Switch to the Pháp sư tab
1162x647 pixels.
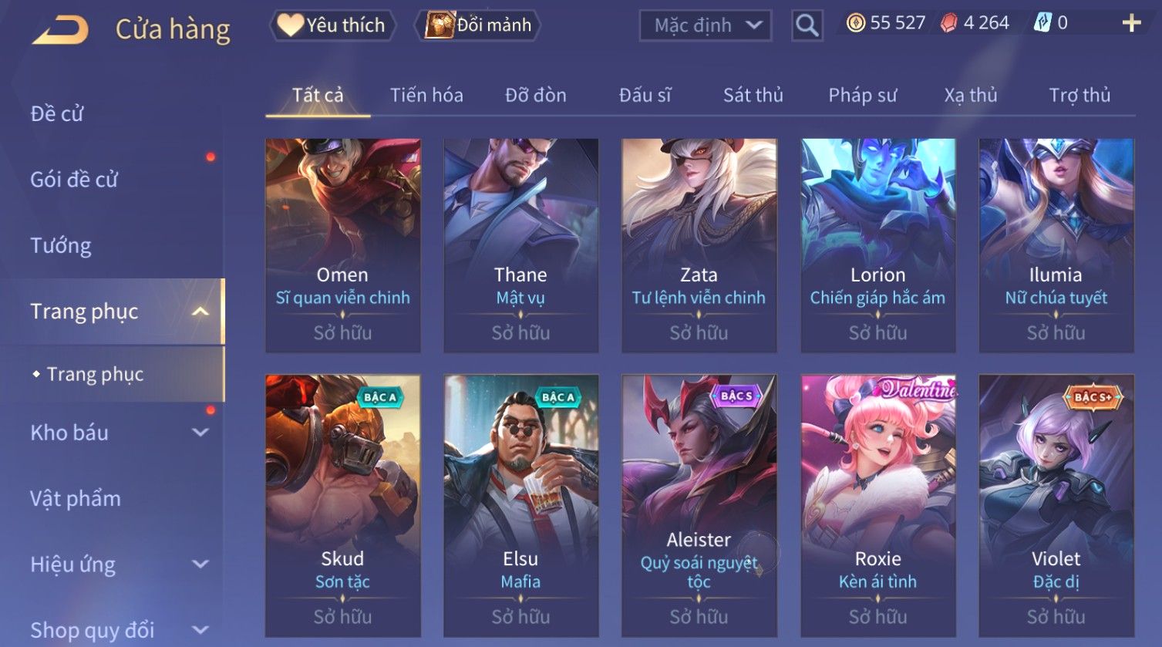coord(862,95)
